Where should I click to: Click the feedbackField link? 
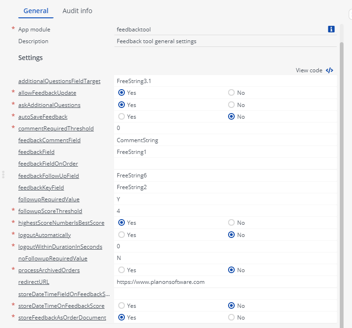tap(36, 152)
